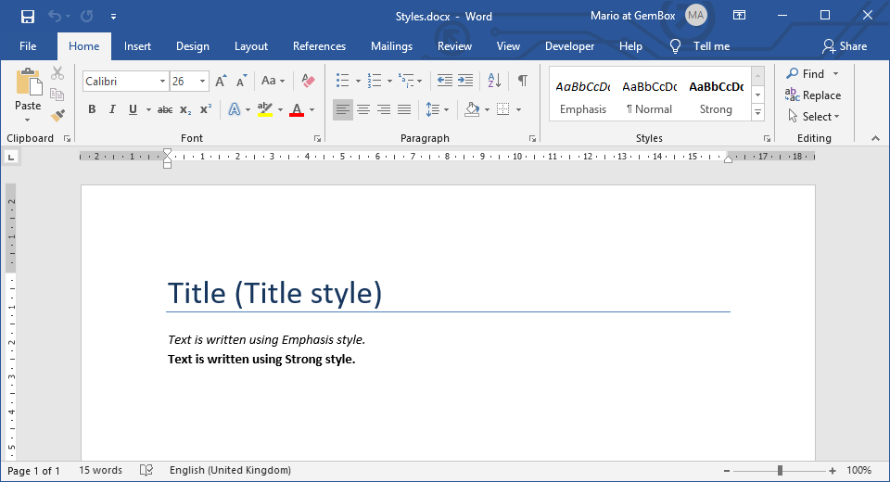Screen dimensions: 890x482
Task: Click the Format Painter brush icon
Action: (x=57, y=115)
